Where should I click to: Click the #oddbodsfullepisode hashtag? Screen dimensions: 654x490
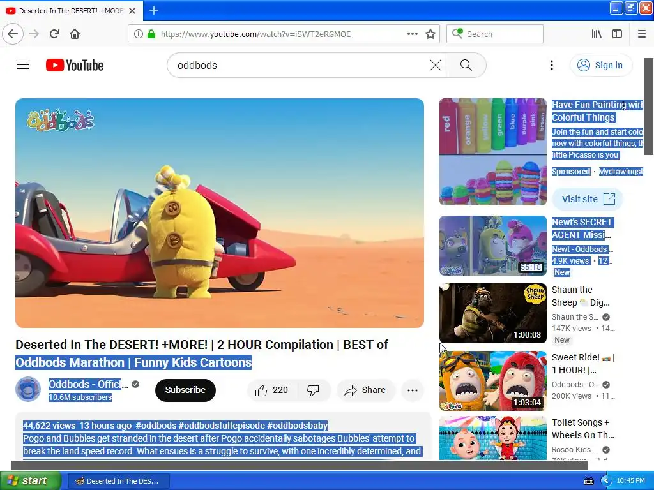point(222,426)
